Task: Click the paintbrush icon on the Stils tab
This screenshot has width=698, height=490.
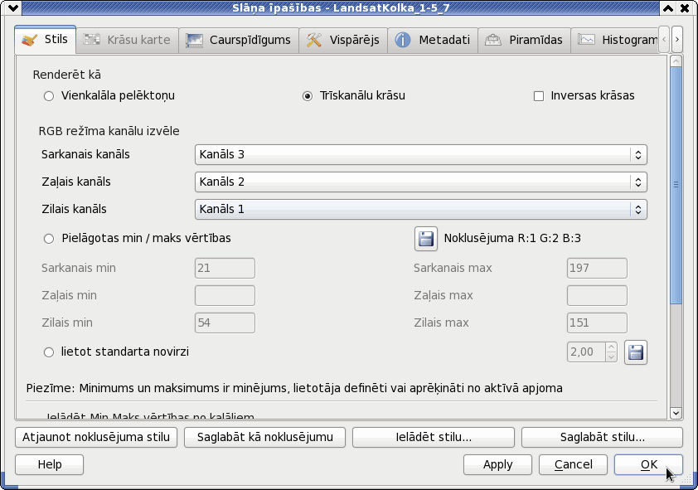Action: (x=29, y=40)
